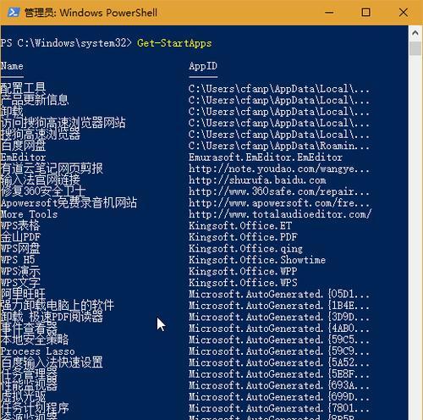
Task: Click the More Tools name entry
Action: click(29, 214)
